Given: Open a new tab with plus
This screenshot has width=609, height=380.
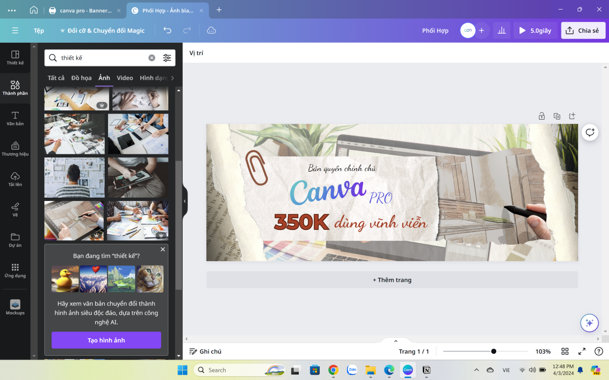Looking at the screenshot, I should (x=219, y=9).
